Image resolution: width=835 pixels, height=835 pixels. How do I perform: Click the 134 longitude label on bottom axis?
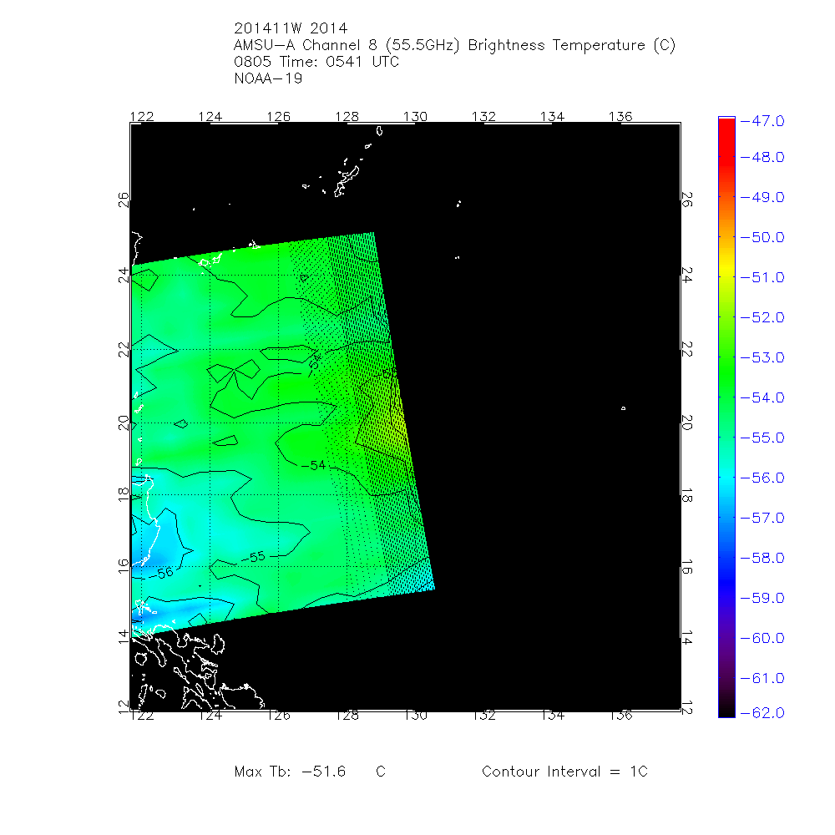click(x=552, y=716)
